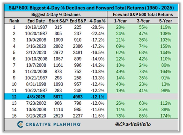
Task: Select the Biggest 4-Day % Declines header
Action: click(56, 14)
